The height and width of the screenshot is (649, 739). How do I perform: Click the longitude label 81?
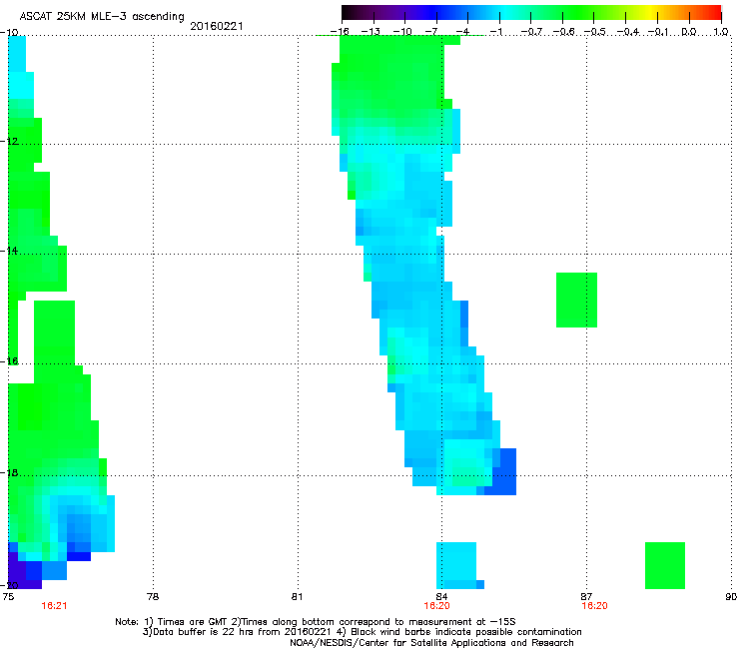click(x=297, y=597)
